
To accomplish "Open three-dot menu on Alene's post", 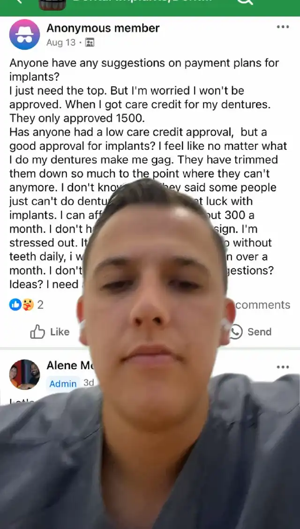I will click(x=283, y=367).
